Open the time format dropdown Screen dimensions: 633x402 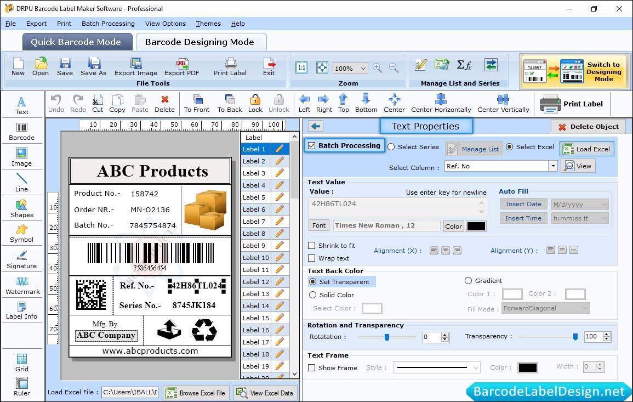(603, 218)
